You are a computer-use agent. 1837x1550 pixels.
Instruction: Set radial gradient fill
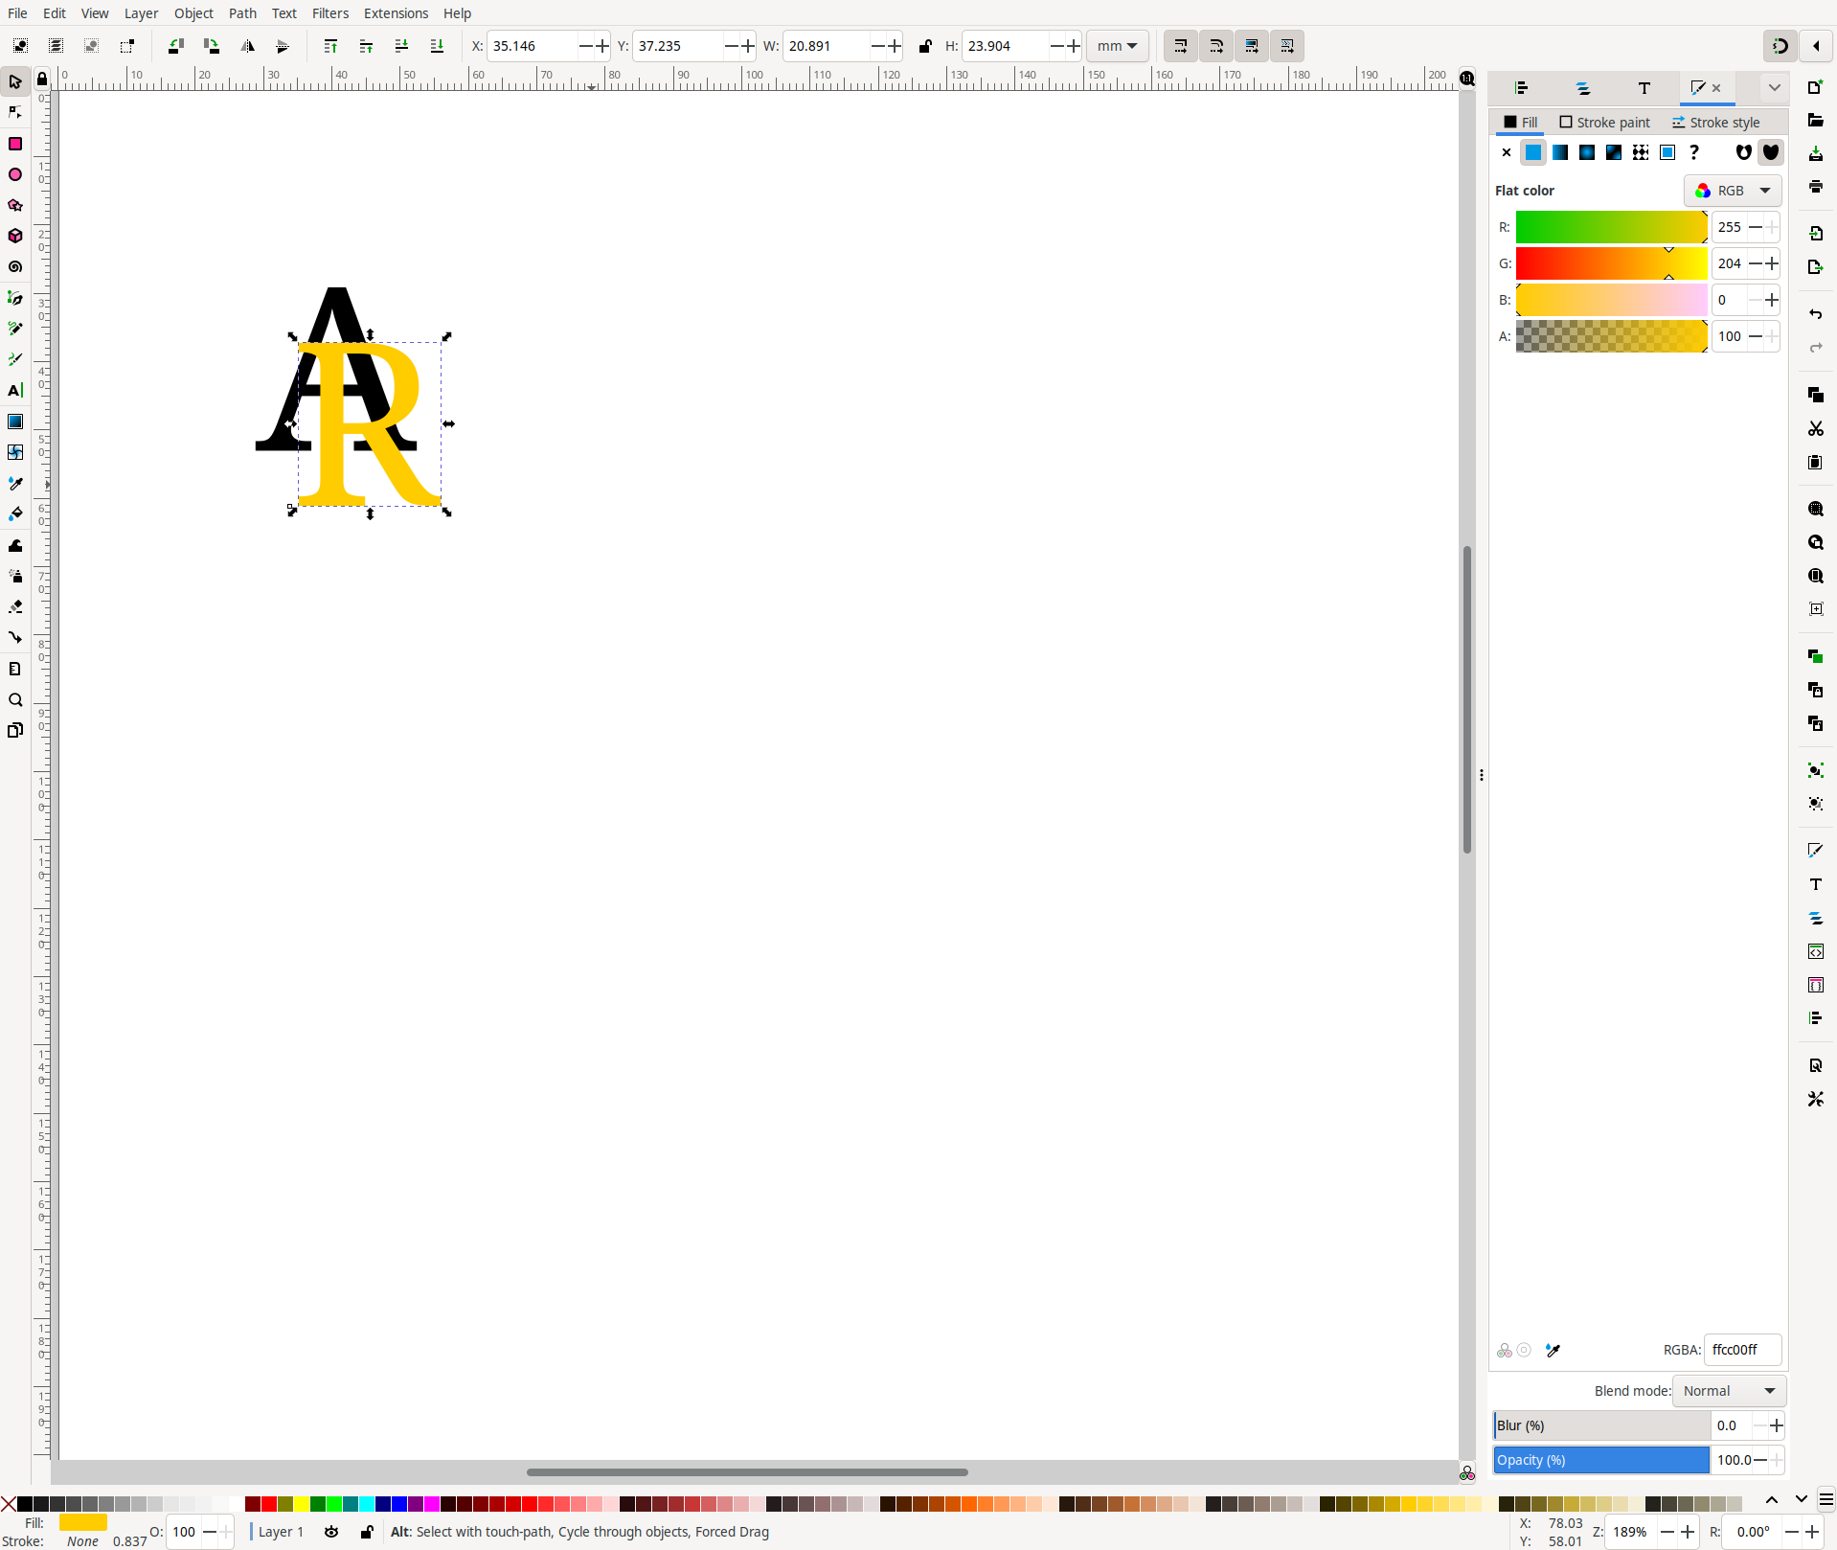tap(1587, 152)
